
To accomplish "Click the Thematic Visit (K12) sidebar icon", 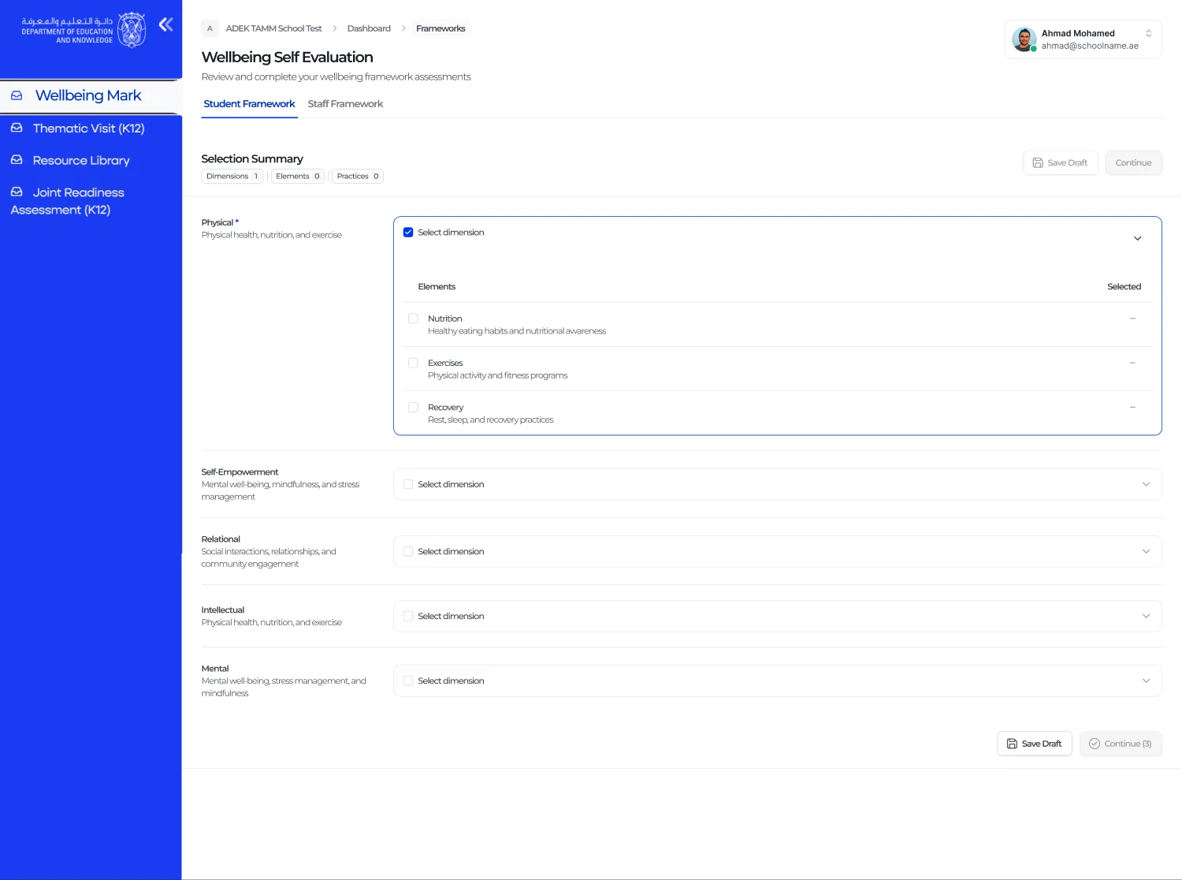I will (x=17, y=128).
